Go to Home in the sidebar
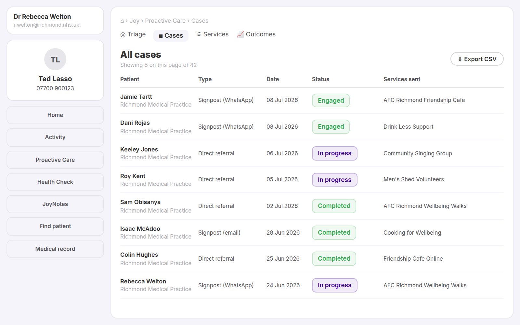The height and width of the screenshot is (325, 520). click(55, 115)
